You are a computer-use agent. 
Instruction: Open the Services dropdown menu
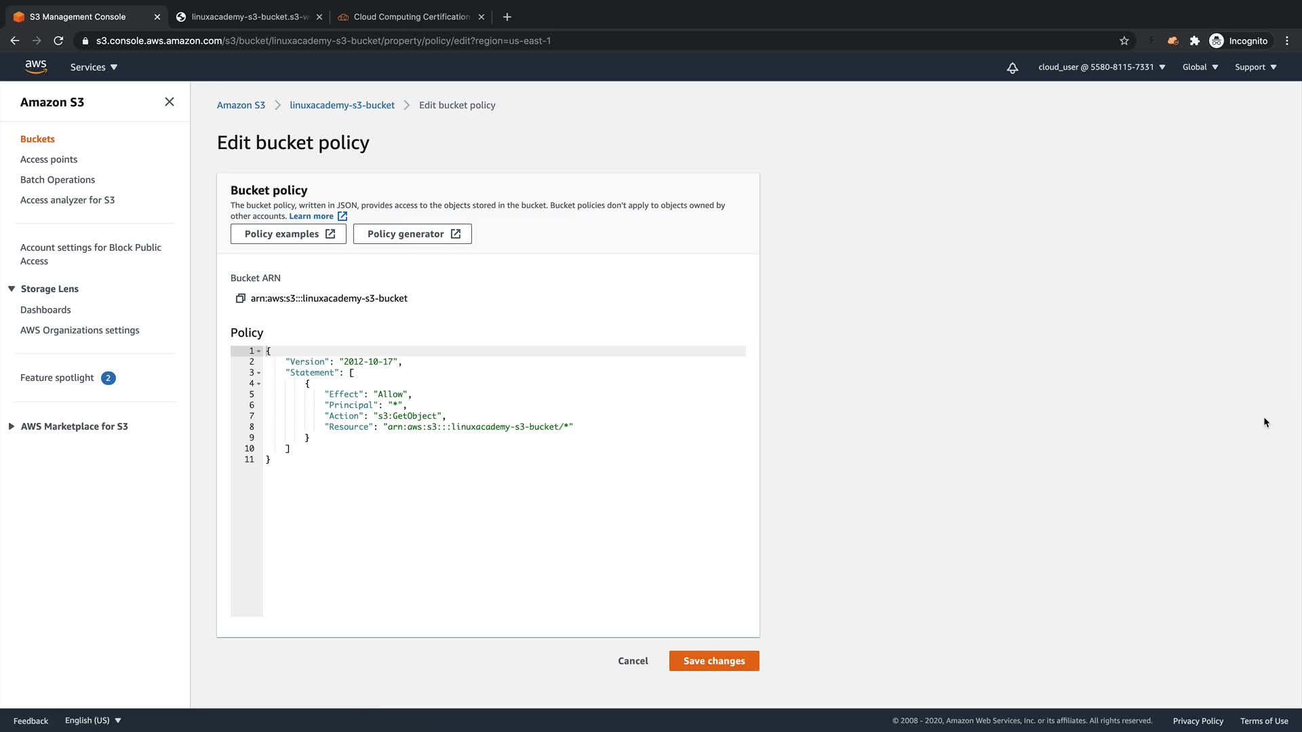click(94, 67)
